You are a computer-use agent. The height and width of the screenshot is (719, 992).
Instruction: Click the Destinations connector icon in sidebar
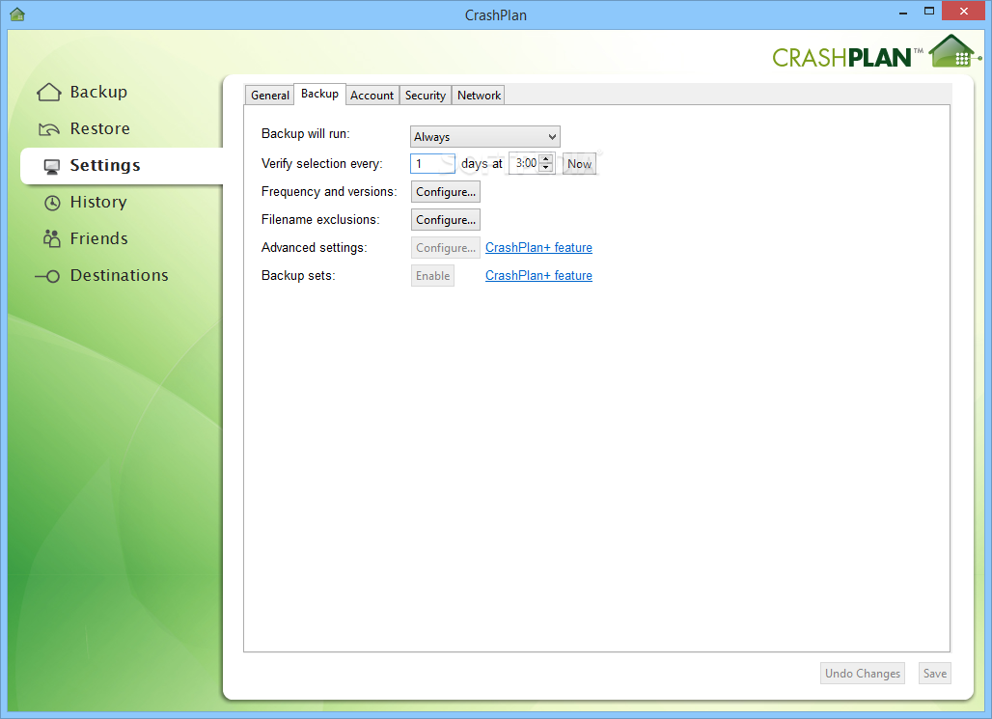[47, 276]
